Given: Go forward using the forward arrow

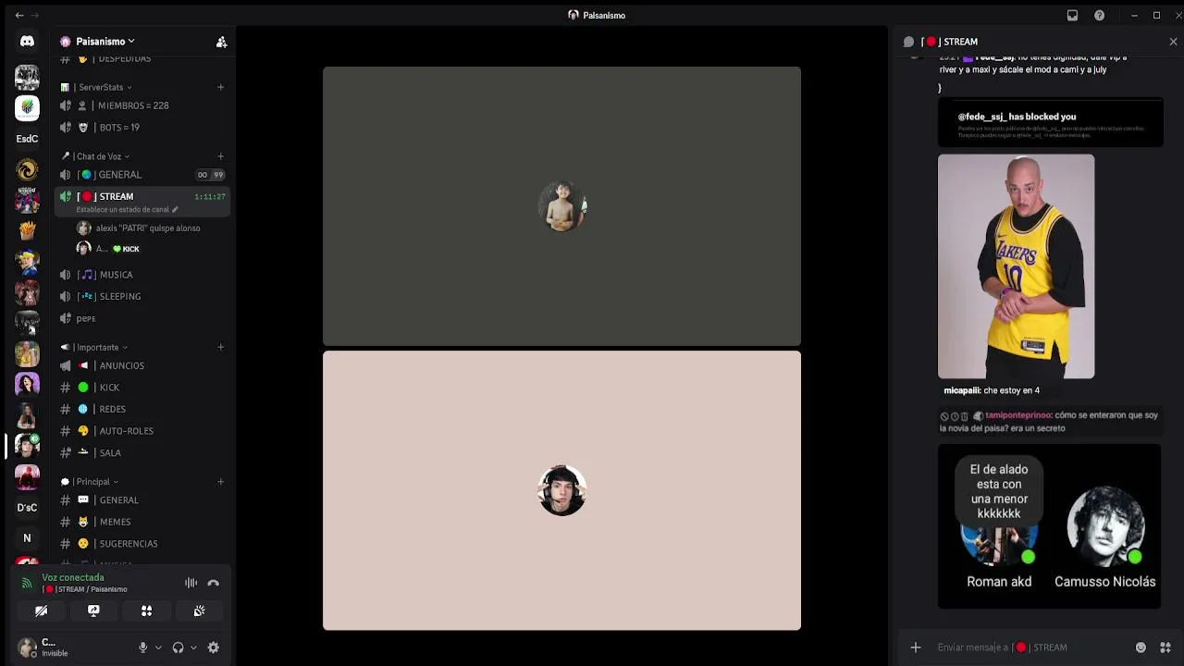Looking at the screenshot, I should (35, 15).
